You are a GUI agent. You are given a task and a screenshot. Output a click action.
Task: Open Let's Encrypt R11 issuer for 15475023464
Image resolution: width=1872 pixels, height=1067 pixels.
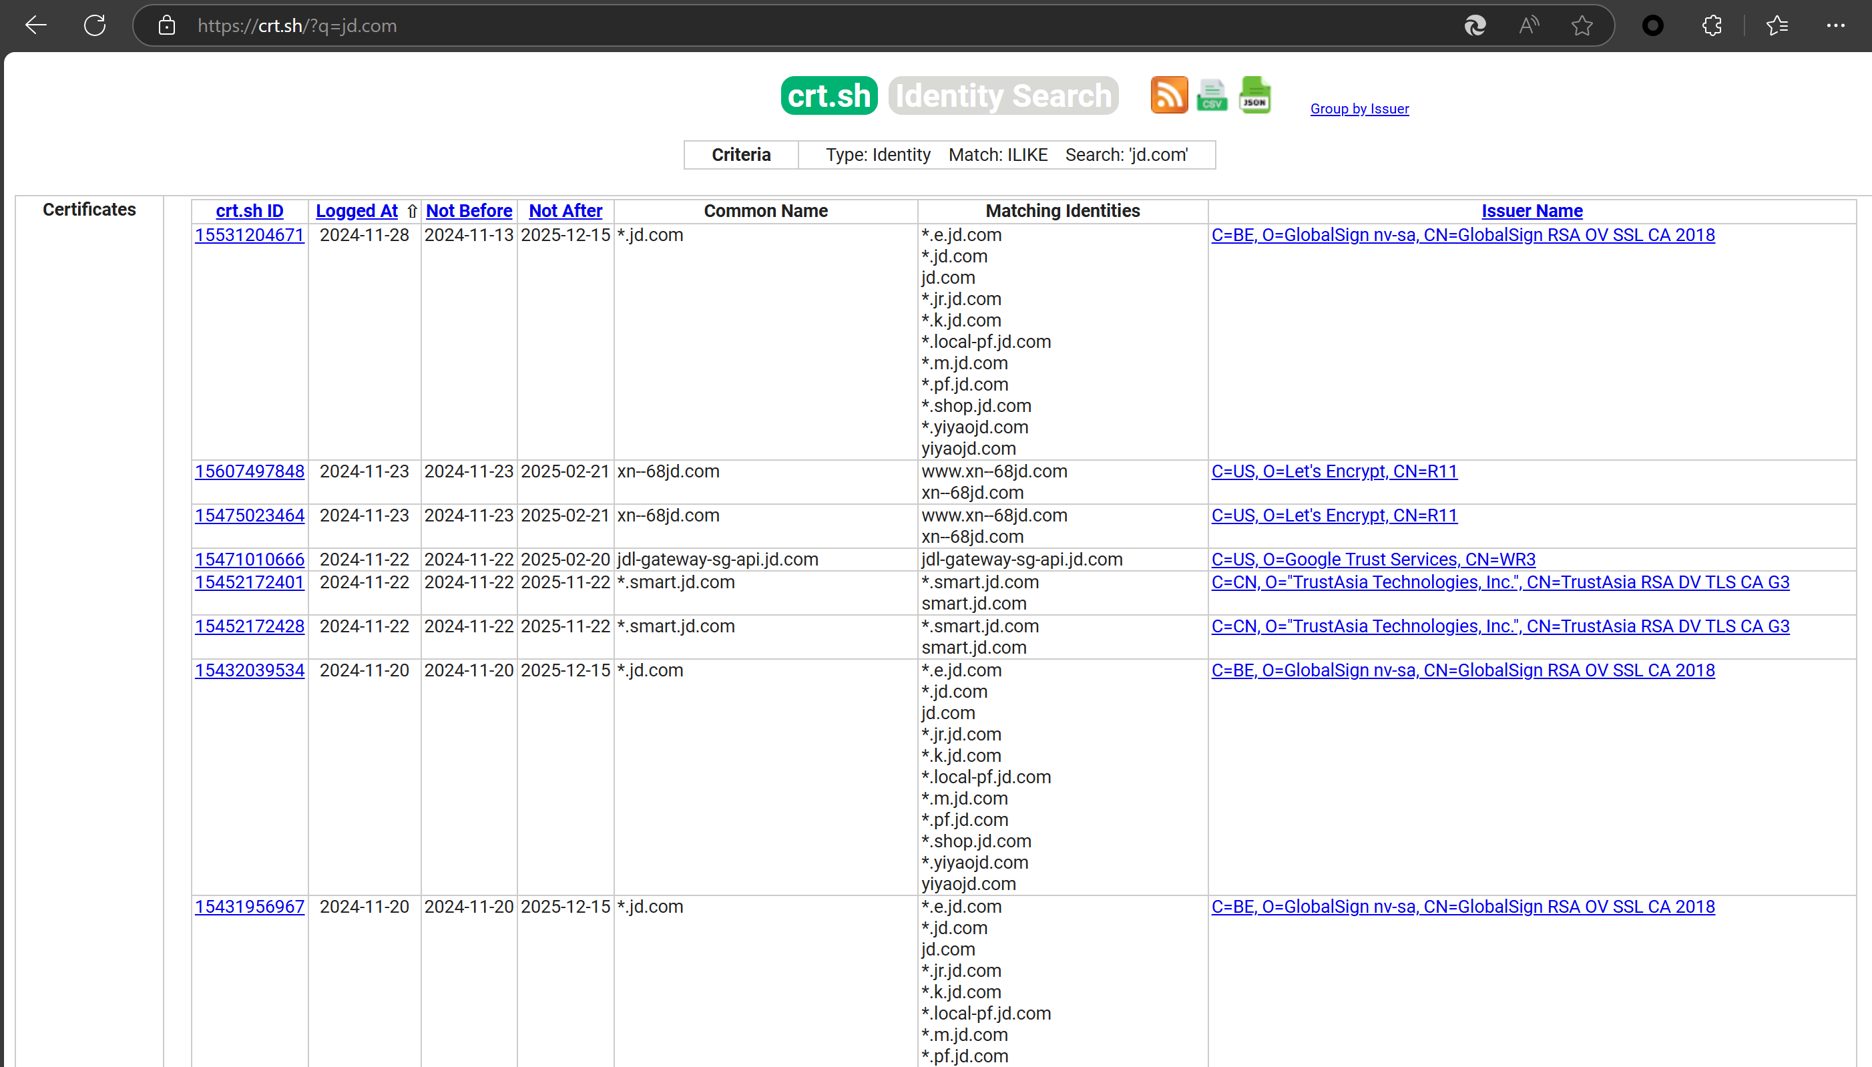coord(1334,516)
